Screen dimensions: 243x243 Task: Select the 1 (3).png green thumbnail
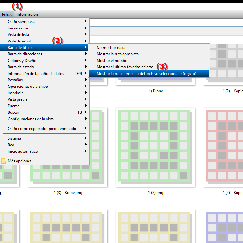pyautogui.click(x=155, y=147)
